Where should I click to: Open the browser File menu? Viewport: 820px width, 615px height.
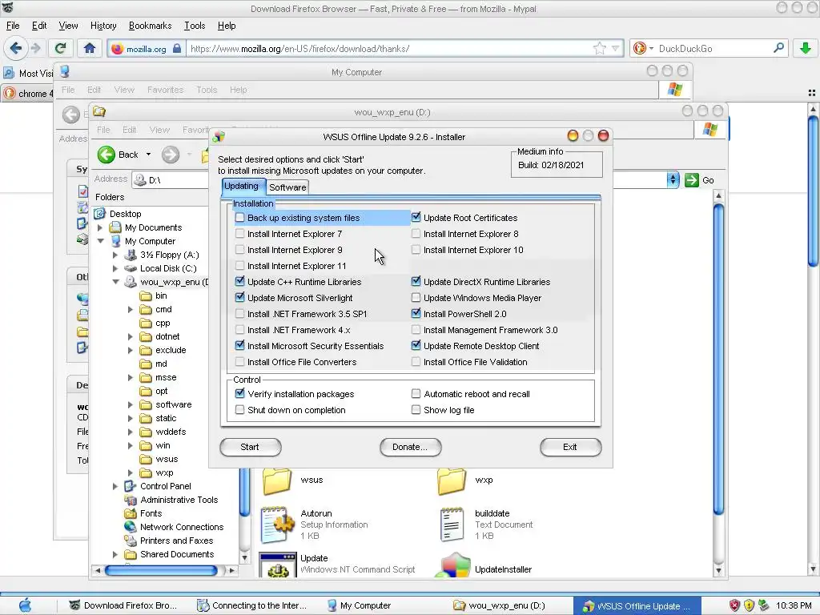coord(13,26)
